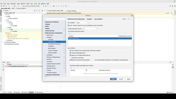Expand Appearance & Behavior settings group
Viewport: 176px width, 99px height.
pos(45,22)
